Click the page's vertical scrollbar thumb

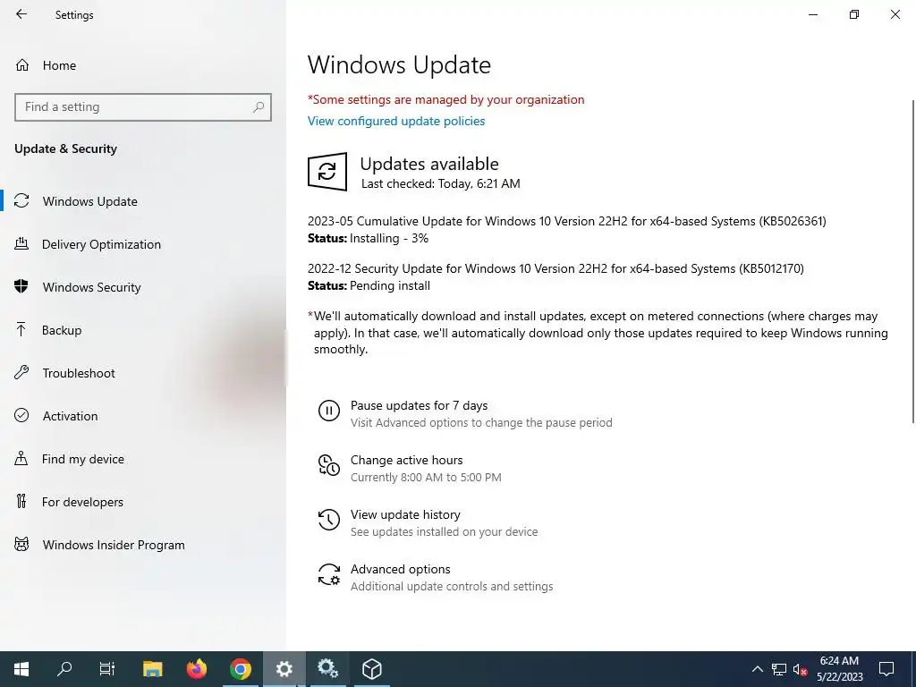click(913, 261)
